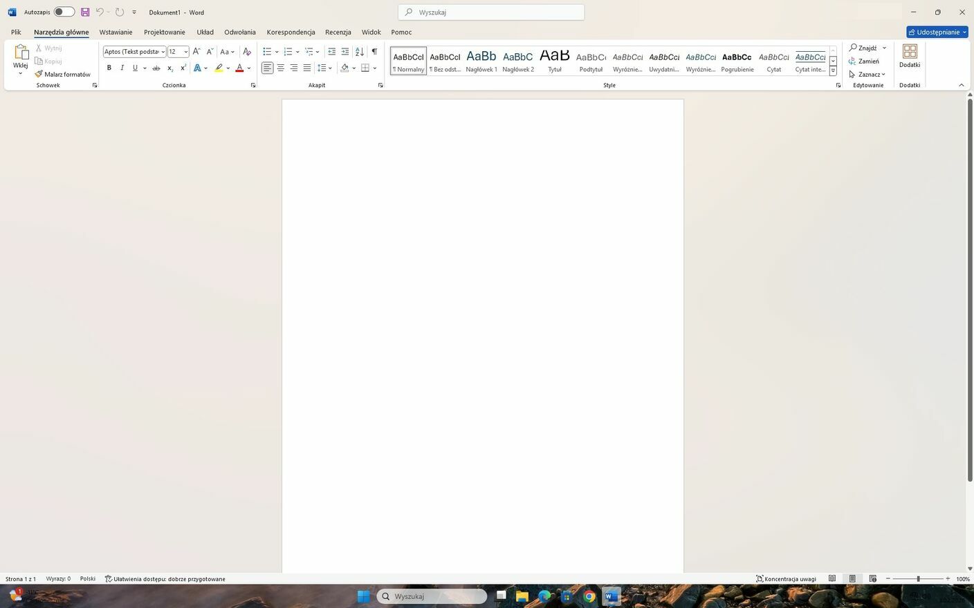Toggle bold formatting

click(x=109, y=68)
